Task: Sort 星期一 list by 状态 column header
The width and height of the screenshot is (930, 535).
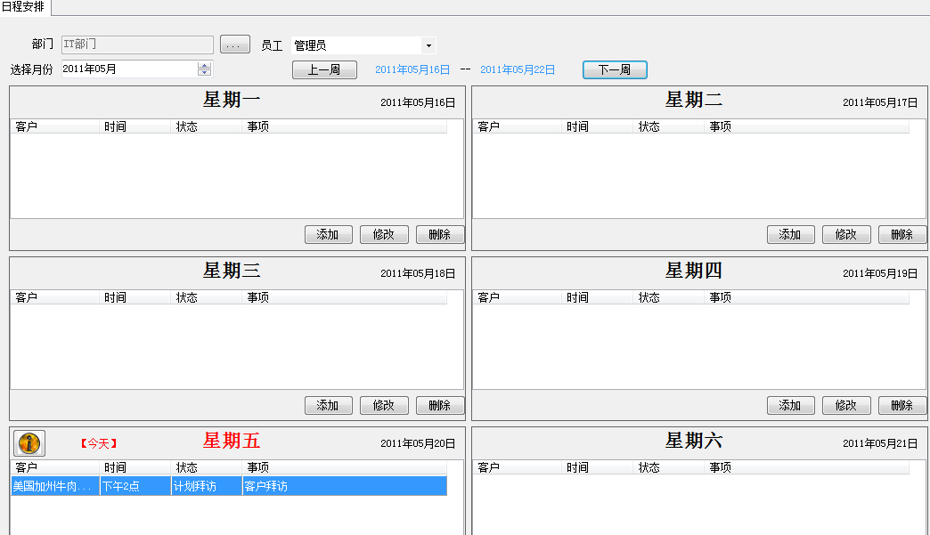Action: coord(207,126)
